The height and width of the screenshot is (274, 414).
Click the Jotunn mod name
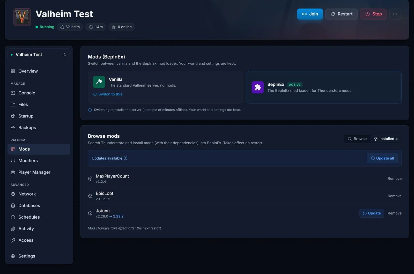tap(103, 211)
